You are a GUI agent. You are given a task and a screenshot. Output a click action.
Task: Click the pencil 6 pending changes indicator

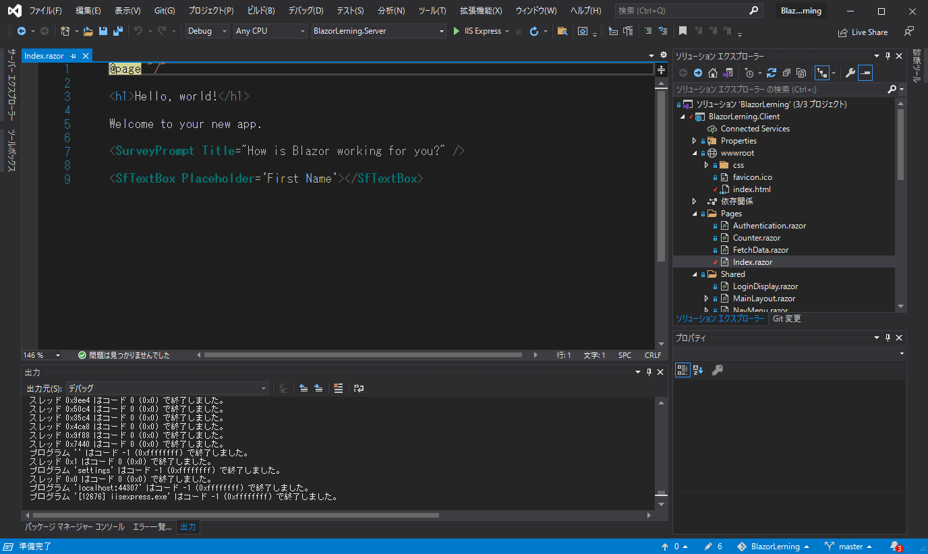click(x=714, y=547)
